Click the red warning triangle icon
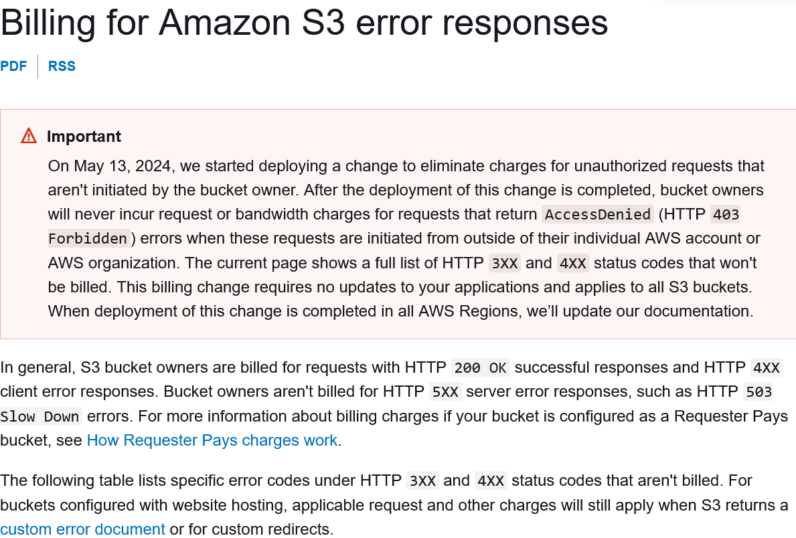The height and width of the screenshot is (538, 796). click(29, 136)
